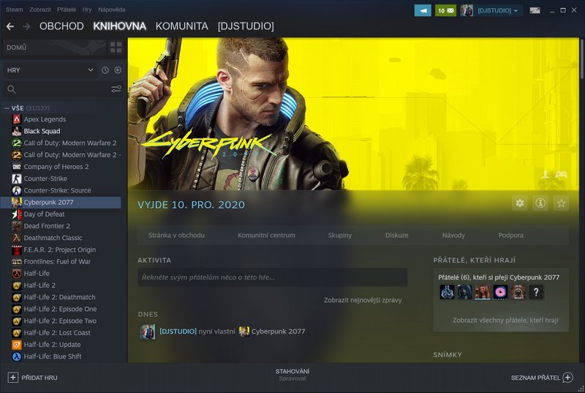The height and width of the screenshot is (393, 585).
Task: Open the 10 notifications envelope
Action: pos(445,10)
